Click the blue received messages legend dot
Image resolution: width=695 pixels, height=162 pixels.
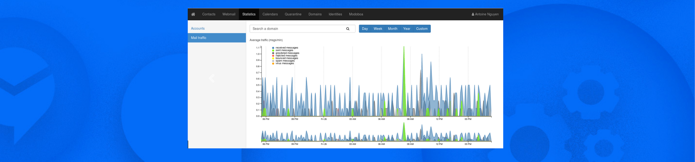[273, 48]
